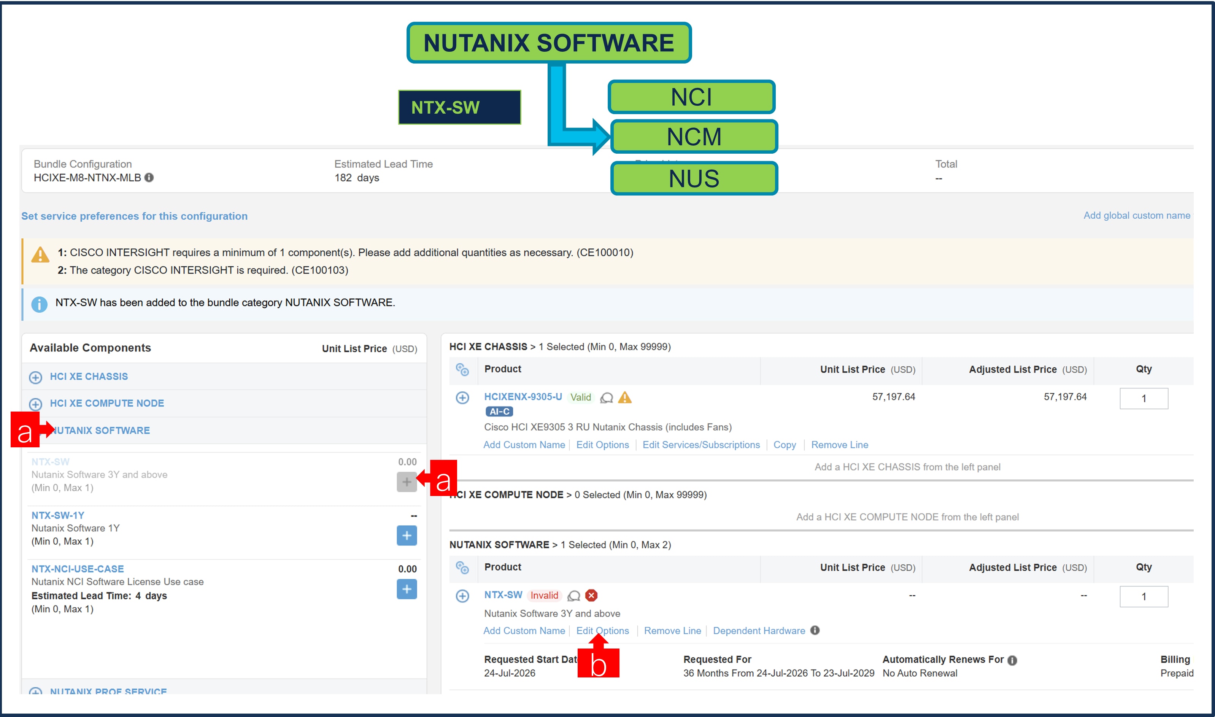Open the NTX-NCI-USE-CASE component link
Image resolution: width=1215 pixels, height=717 pixels.
click(x=78, y=569)
